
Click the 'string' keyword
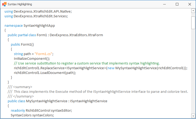pyautogui.click(x=18, y=54)
